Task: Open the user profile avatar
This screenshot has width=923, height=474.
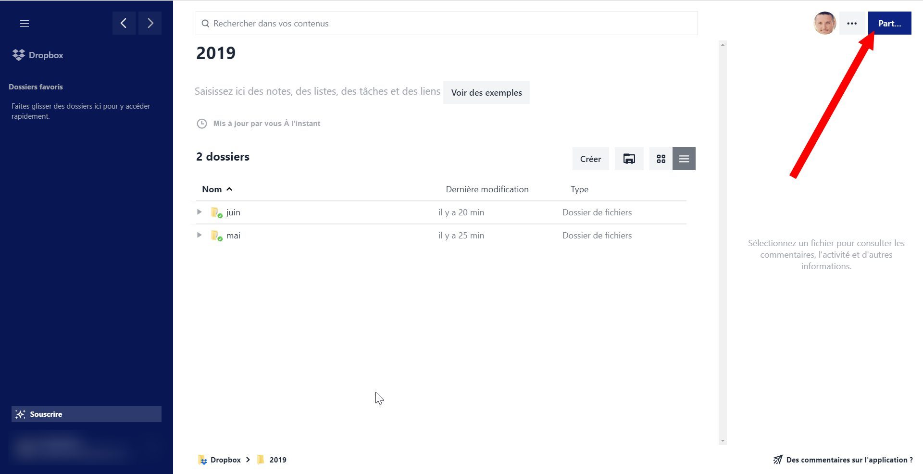Action: [x=825, y=23]
